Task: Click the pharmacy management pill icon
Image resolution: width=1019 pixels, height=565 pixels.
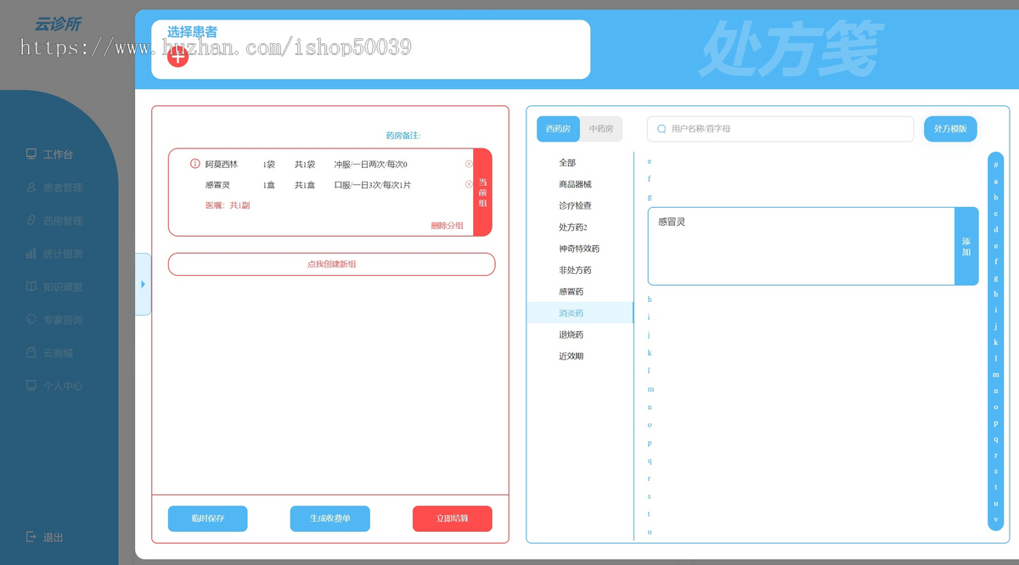Action: [31, 221]
